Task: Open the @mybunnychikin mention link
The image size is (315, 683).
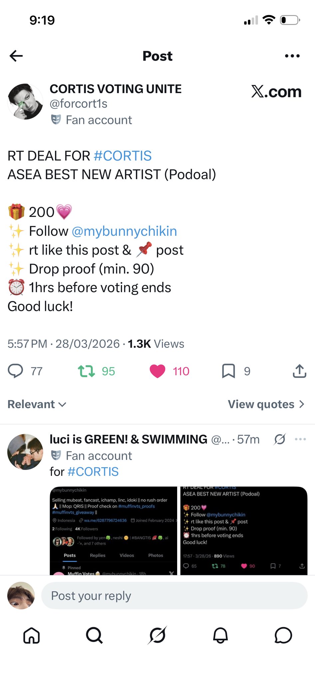Action: point(124,231)
